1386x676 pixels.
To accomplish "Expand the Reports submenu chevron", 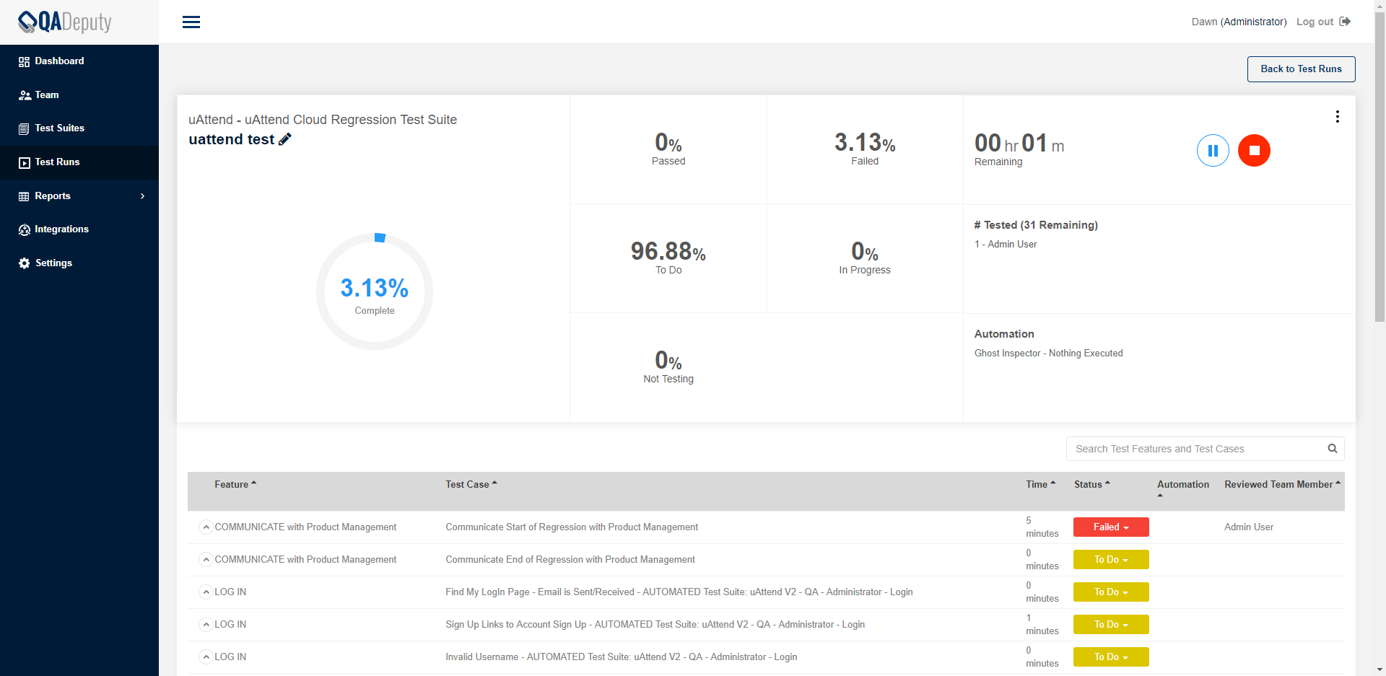I will click(x=143, y=196).
